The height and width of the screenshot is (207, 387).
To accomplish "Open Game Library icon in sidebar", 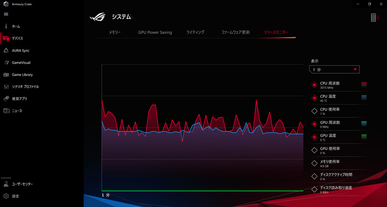I will click(6, 75).
